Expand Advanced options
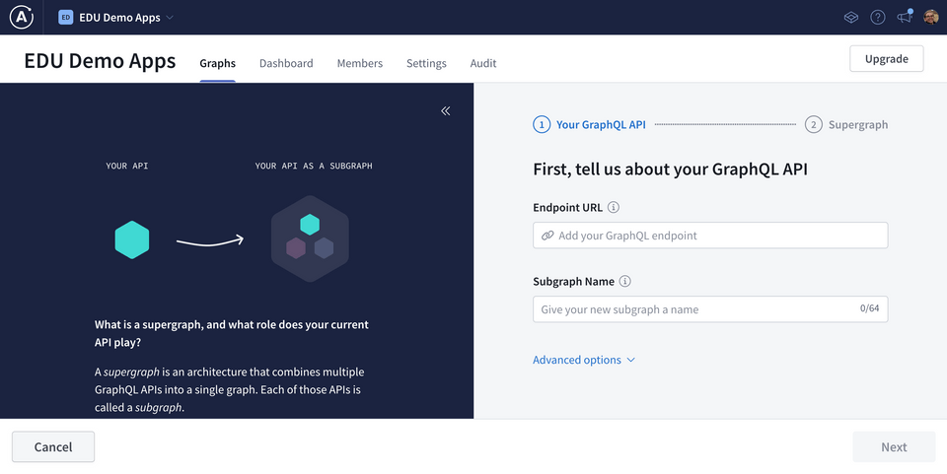The width and height of the screenshot is (947, 474). (x=584, y=360)
